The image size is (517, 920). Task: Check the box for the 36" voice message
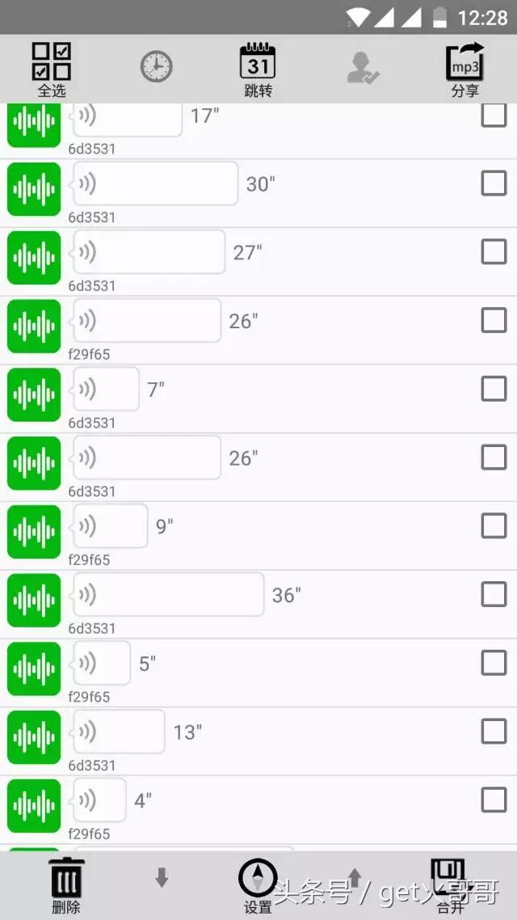pos(494,594)
